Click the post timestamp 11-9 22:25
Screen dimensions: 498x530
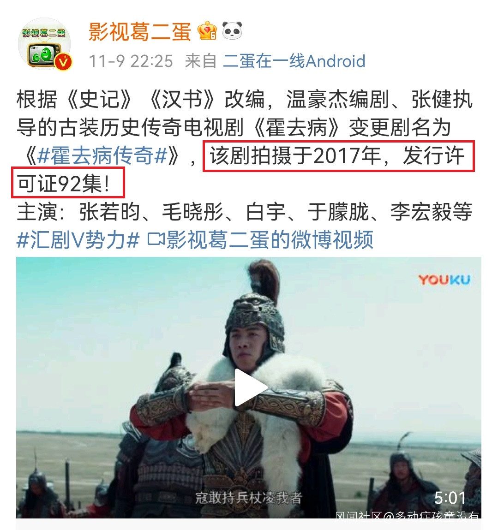[131, 61]
